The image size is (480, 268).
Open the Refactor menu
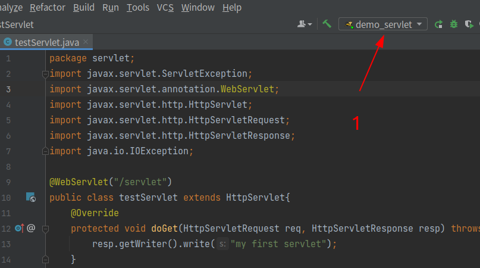tap(48, 7)
